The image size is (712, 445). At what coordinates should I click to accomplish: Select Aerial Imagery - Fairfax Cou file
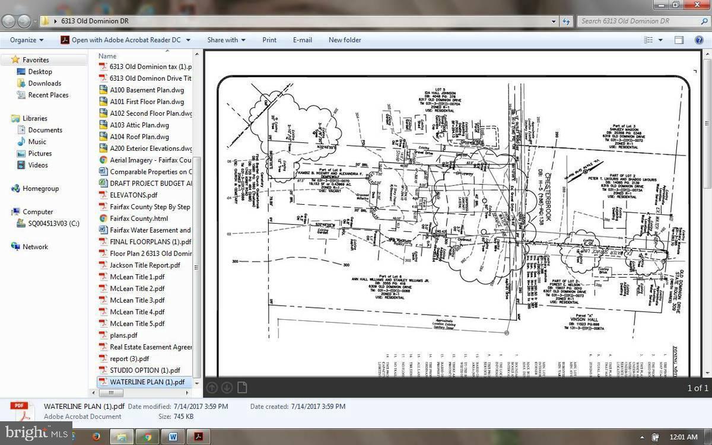[x=145, y=160]
